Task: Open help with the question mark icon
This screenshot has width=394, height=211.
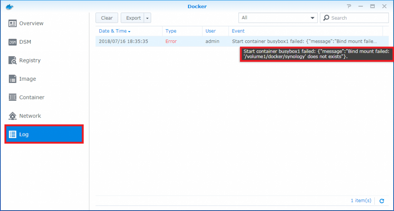Action: click(349, 6)
